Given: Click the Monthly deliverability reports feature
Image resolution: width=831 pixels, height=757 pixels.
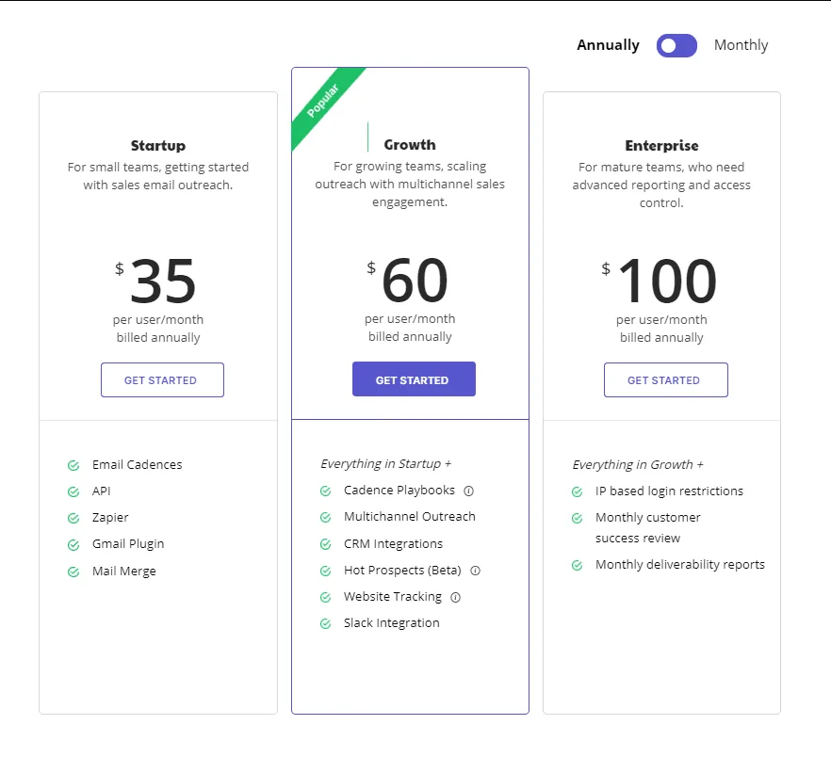Looking at the screenshot, I should click(679, 565).
